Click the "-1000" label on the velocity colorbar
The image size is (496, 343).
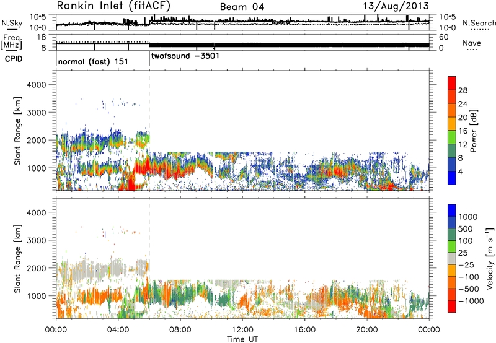tap(471, 301)
